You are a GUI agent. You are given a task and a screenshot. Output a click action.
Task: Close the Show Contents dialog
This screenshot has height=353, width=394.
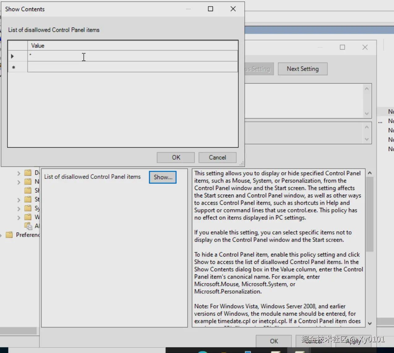tap(233, 9)
